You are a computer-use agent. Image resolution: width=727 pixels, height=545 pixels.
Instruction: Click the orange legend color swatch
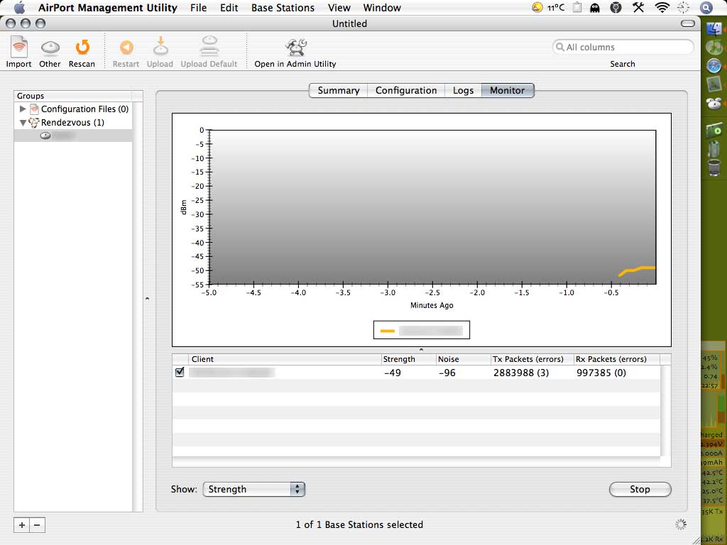pos(387,331)
